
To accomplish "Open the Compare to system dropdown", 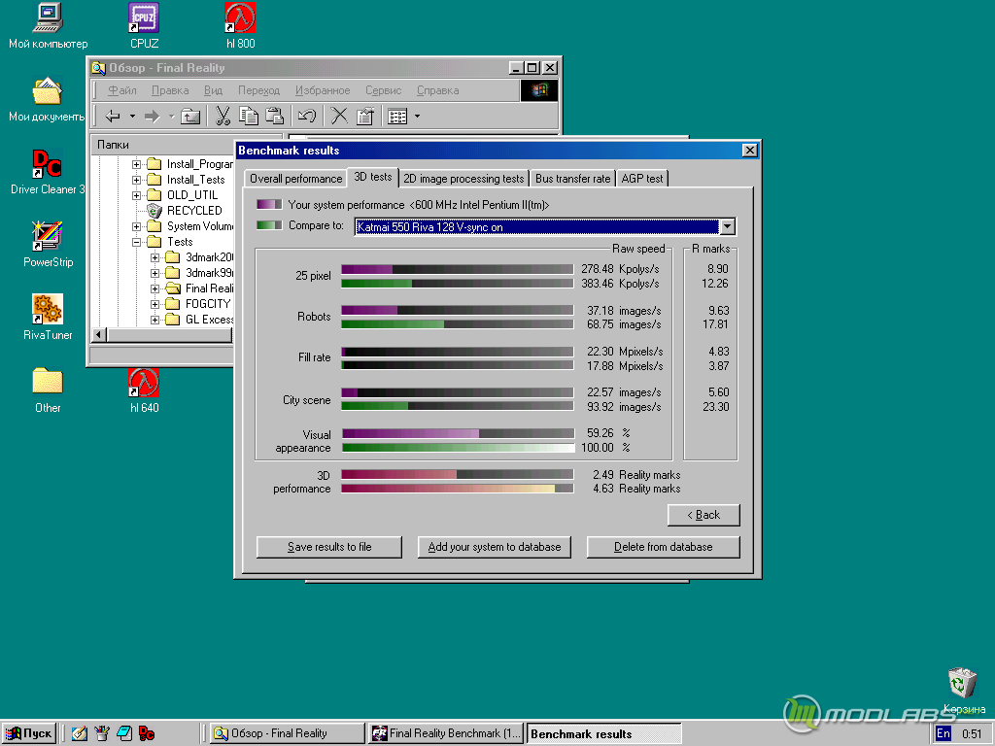I will 727,227.
